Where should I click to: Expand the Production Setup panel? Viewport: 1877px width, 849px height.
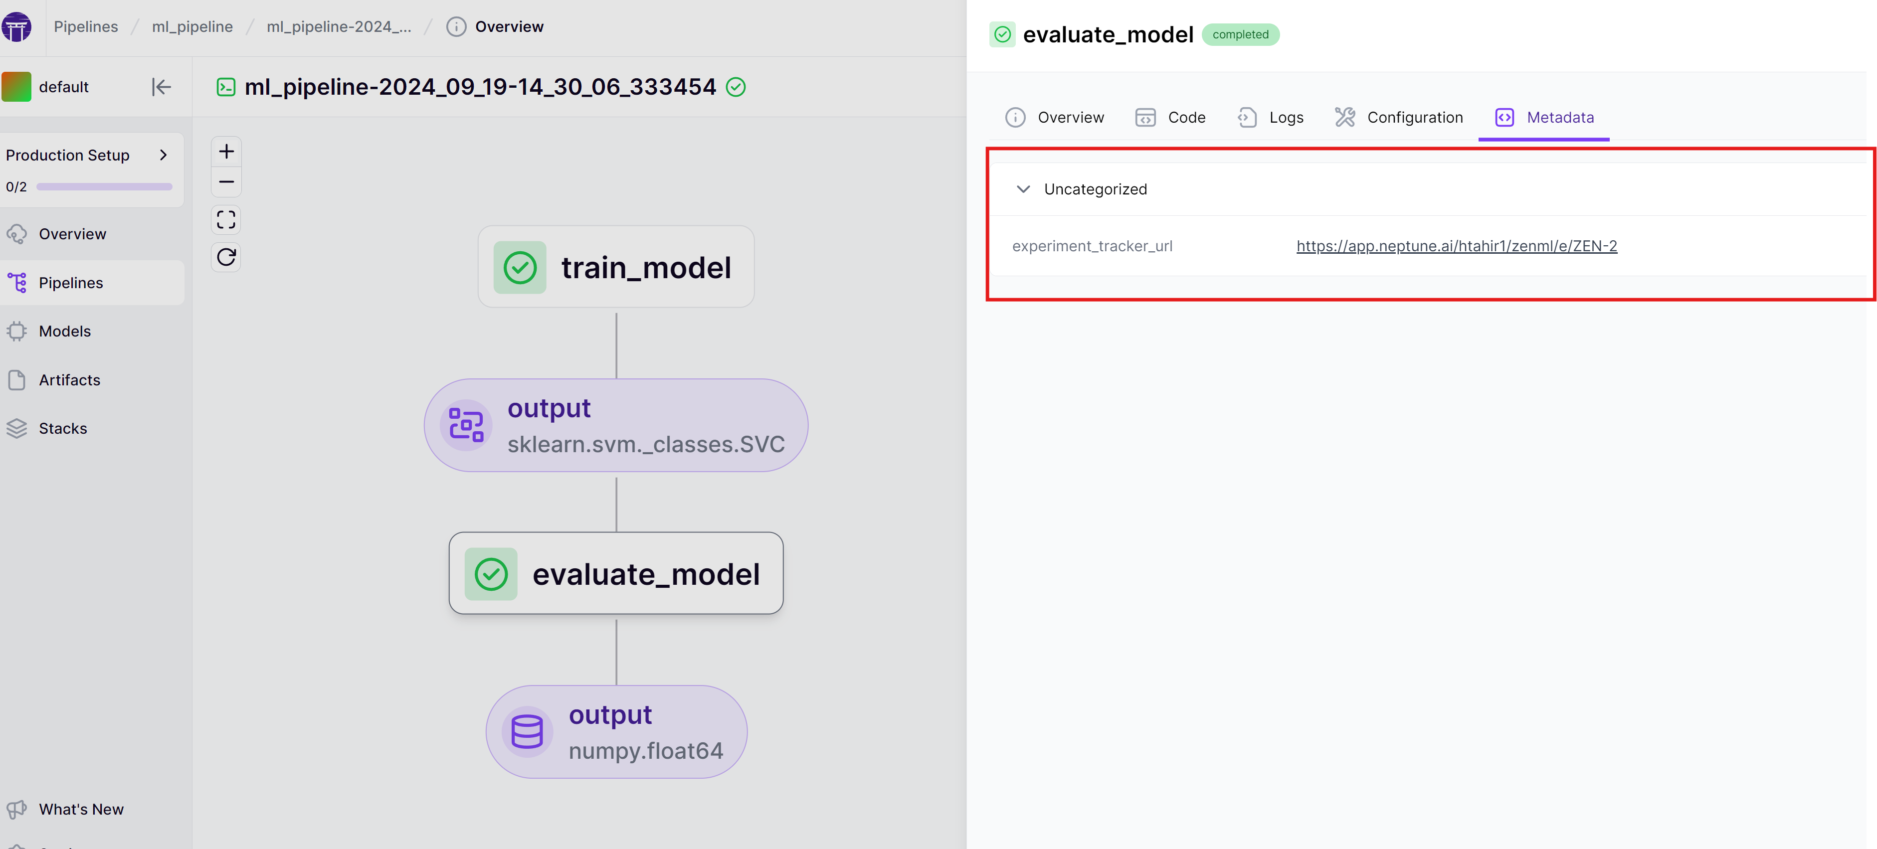coord(163,155)
